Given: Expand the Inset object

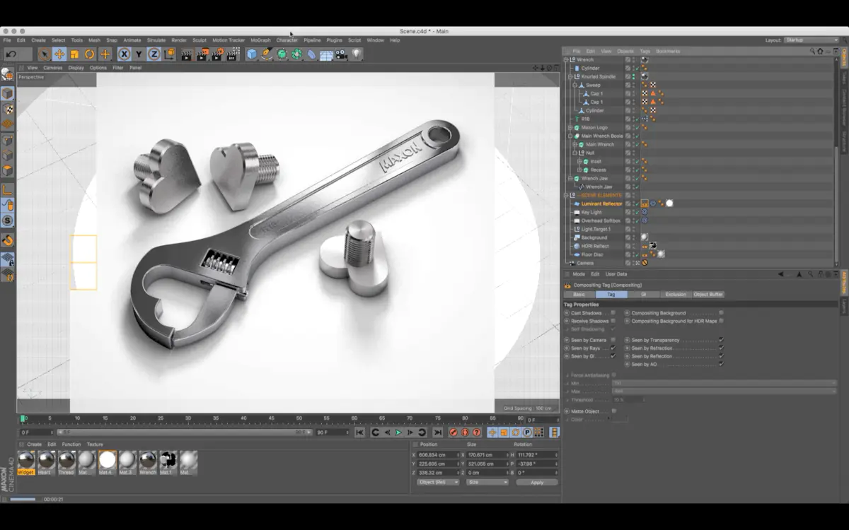Looking at the screenshot, I should (579, 161).
